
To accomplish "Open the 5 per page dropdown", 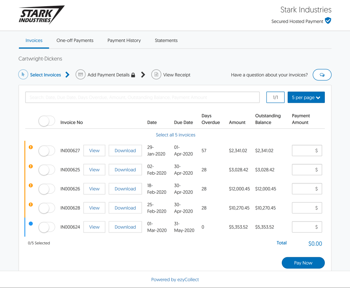I will 306,97.
